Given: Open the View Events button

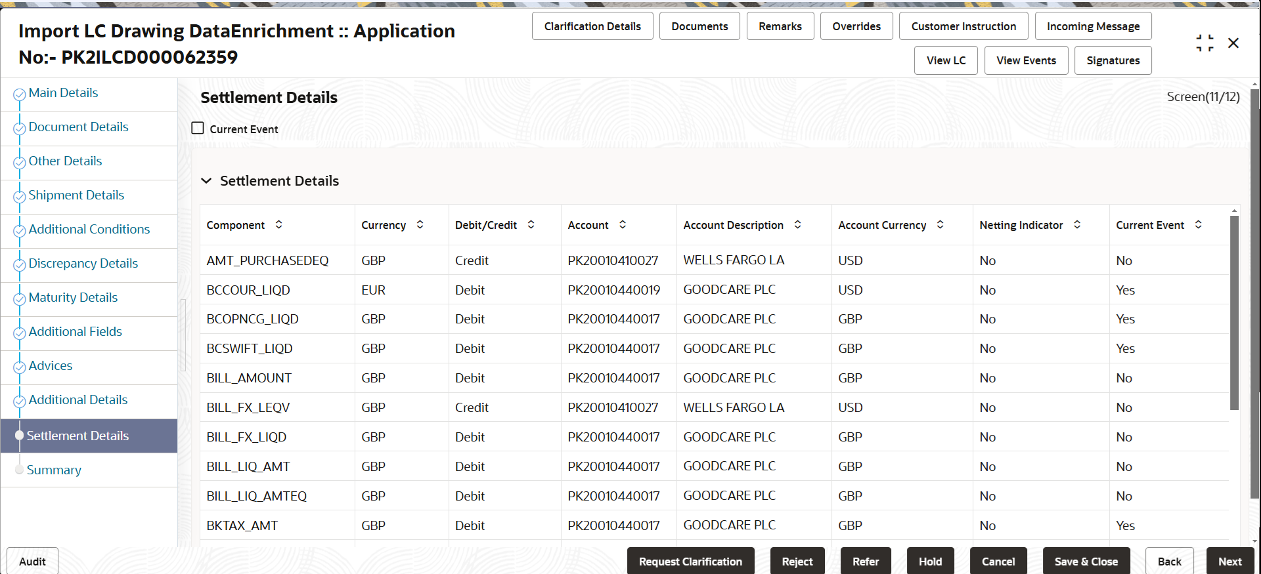Looking at the screenshot, I should [x=1026, y=60].
